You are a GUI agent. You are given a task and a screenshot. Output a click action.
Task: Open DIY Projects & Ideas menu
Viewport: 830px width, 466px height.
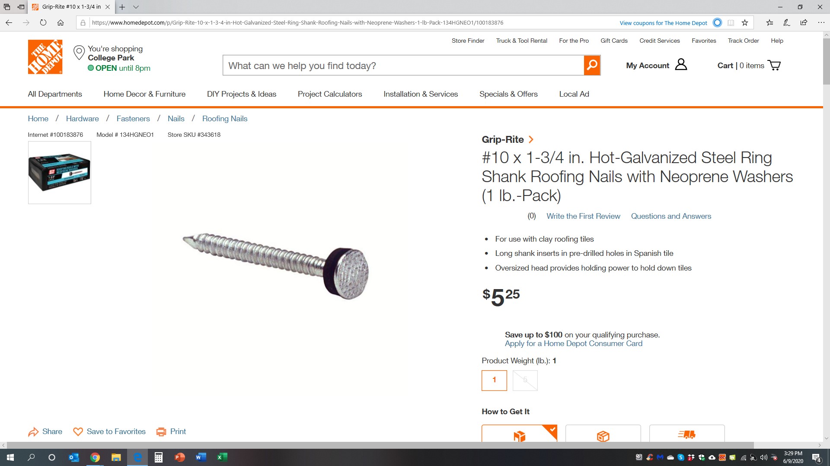(x=242, y=94)
